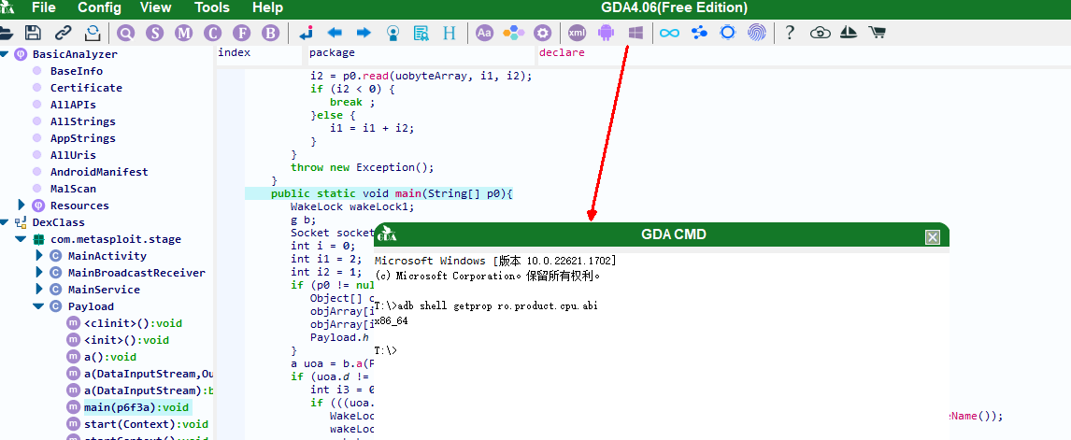The image size is (1071, 440).
Task: Click the blue infinity loop icon
Action: click(669, 32)
